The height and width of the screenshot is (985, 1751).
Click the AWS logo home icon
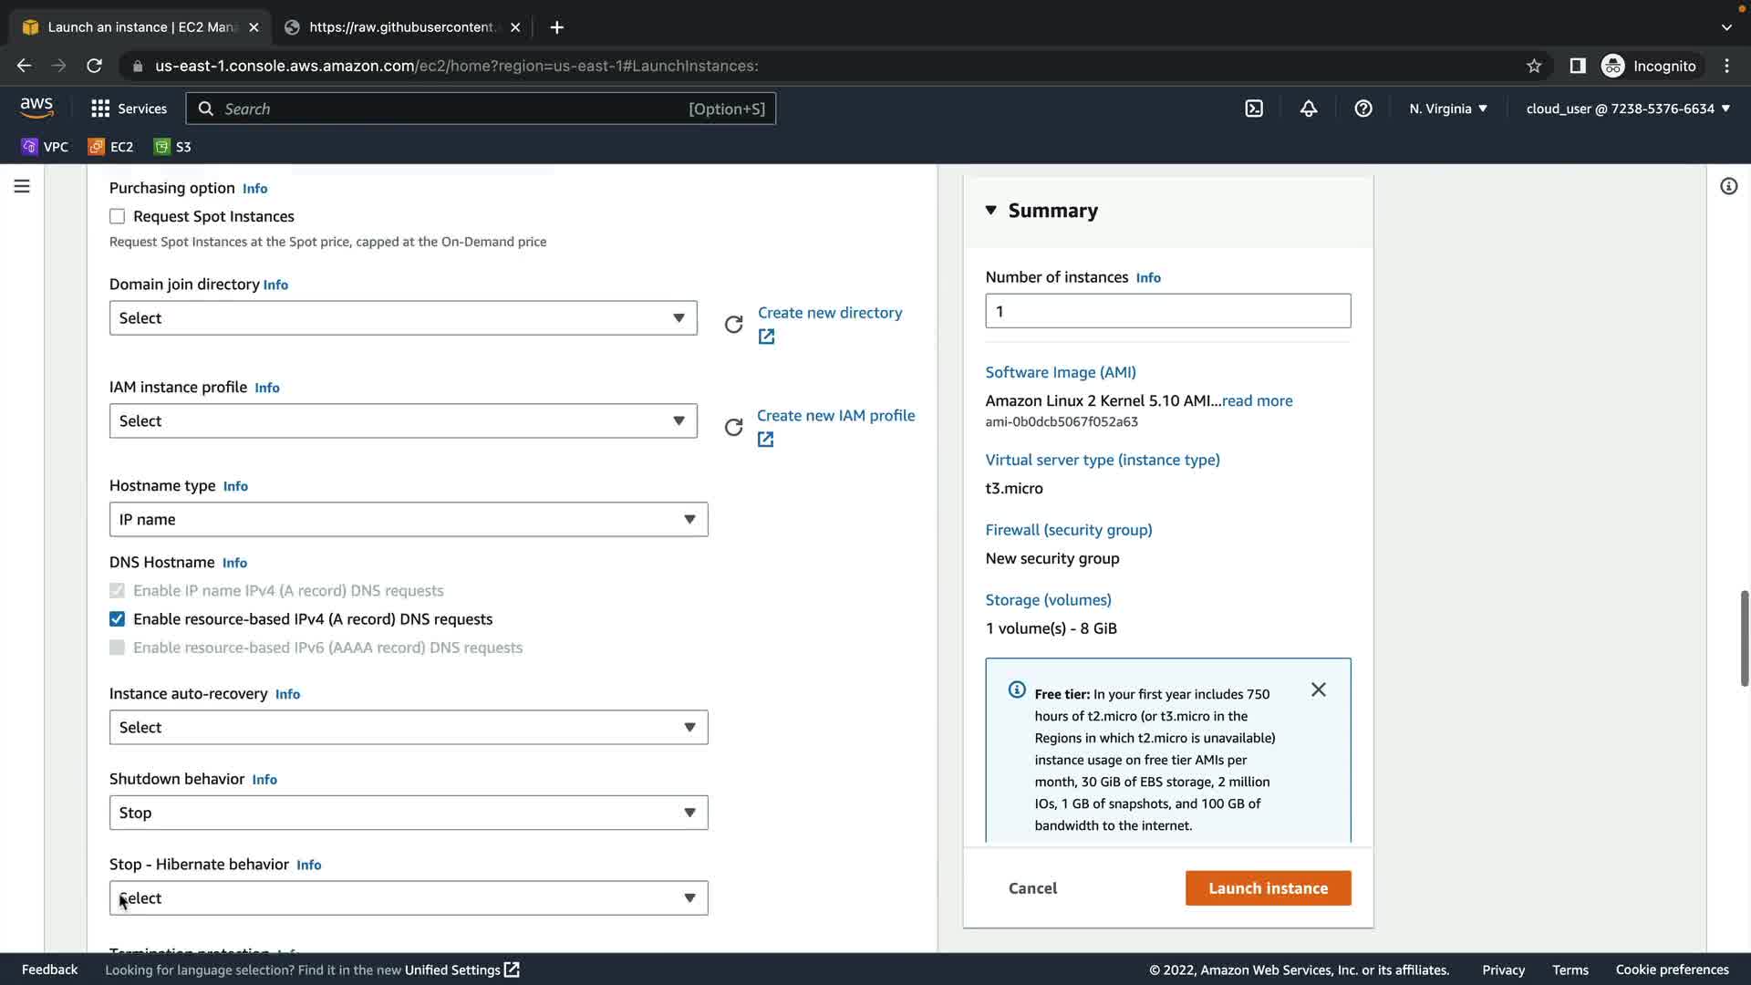(36, 108)
